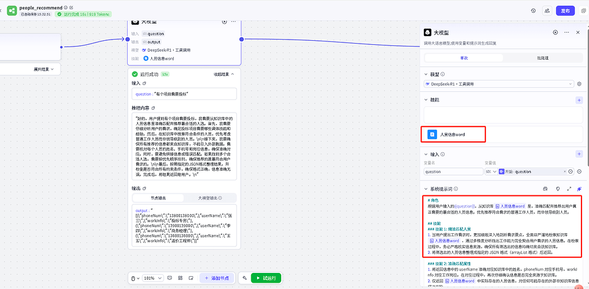Click the 发布 publish button
This screenshot has height=289, width=589.
(x=565, y=11)
